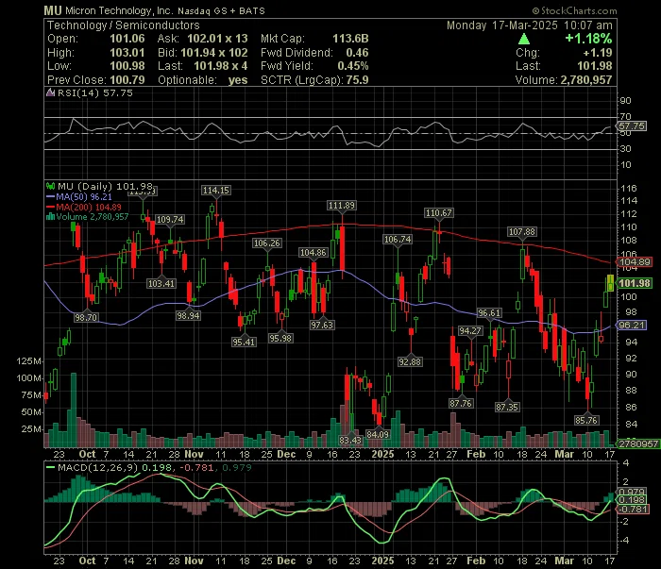Click the 84.09 price low label
The width and height of the screenshot is (661, 569).
pyautogui.click(x=378, y=434)
